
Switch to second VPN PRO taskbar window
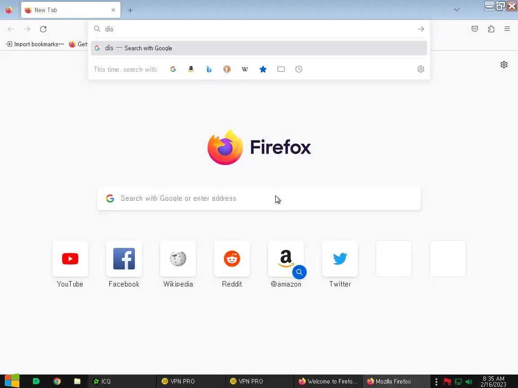coord(259,381)
